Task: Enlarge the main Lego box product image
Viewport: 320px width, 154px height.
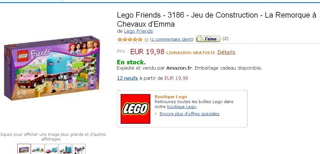Action: point(52,69)
